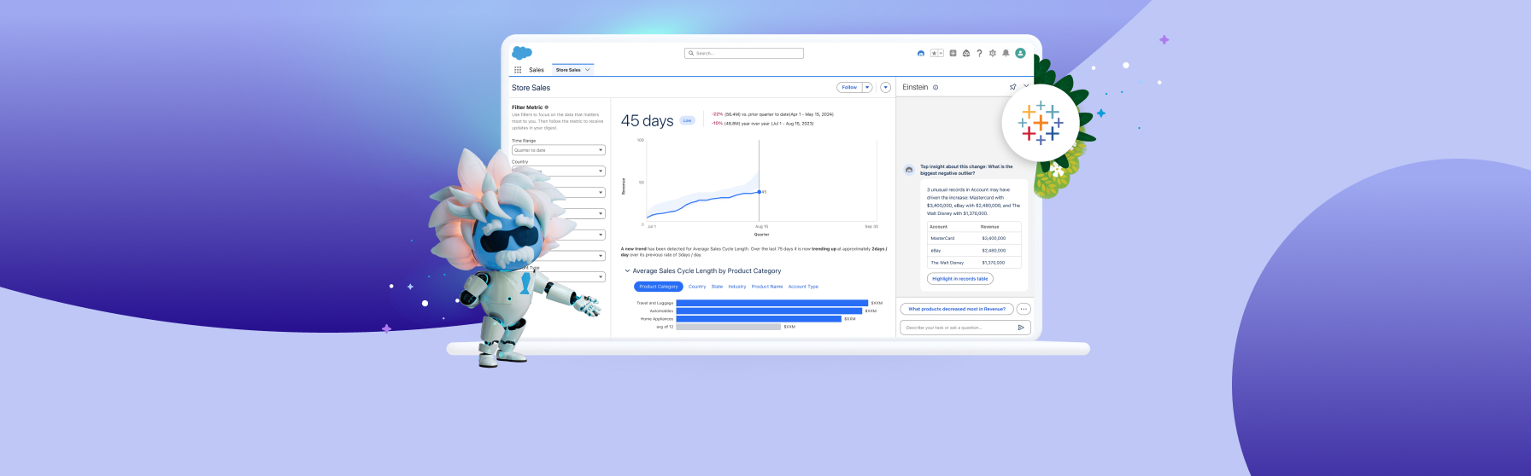Open the setup gear icon
The image size is (1531, 476).
(993, 53)
